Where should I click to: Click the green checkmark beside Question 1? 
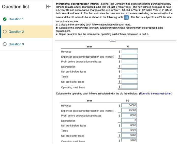pos(5,19)
